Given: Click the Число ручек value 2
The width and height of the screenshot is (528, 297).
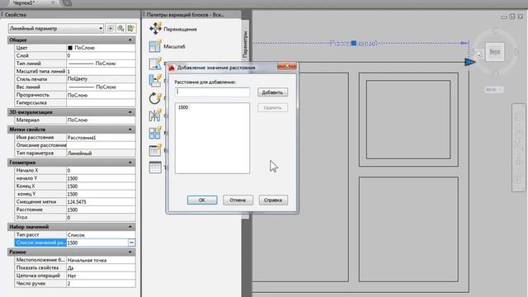Looking at the screenshot, I should [101, 284].
